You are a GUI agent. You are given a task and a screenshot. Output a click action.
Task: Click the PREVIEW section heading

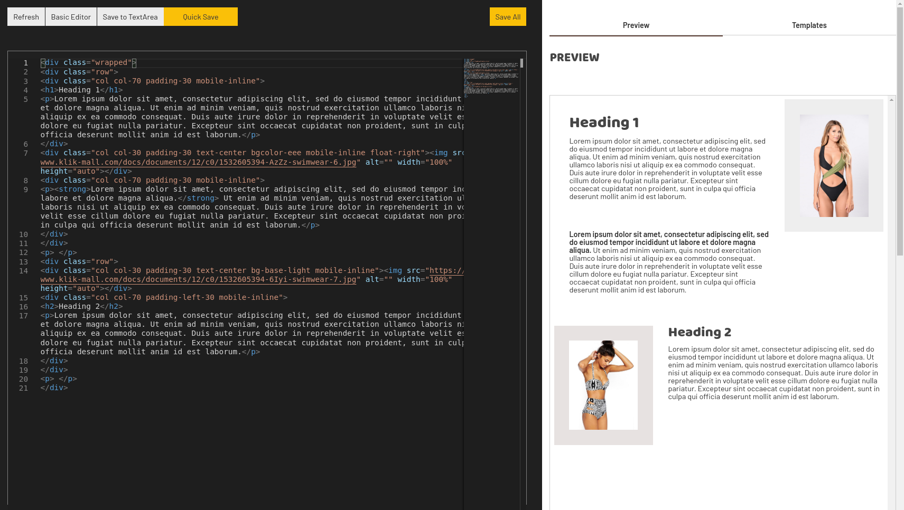pos(574,58)
